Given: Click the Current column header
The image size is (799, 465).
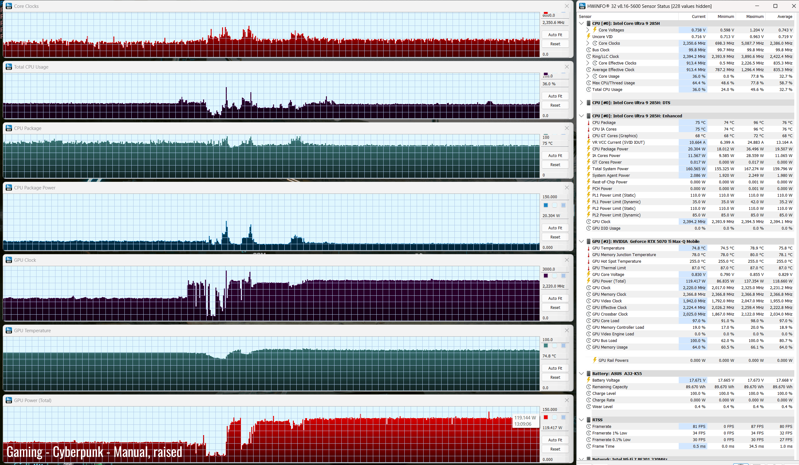Looking at the screenshot, I should pos(693,16).
